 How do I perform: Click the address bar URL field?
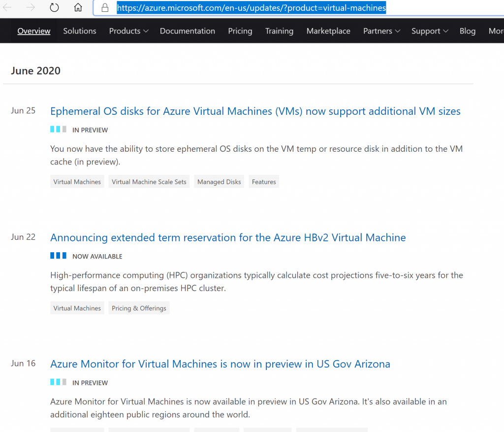pyautogui.click(x=295, y=8)
